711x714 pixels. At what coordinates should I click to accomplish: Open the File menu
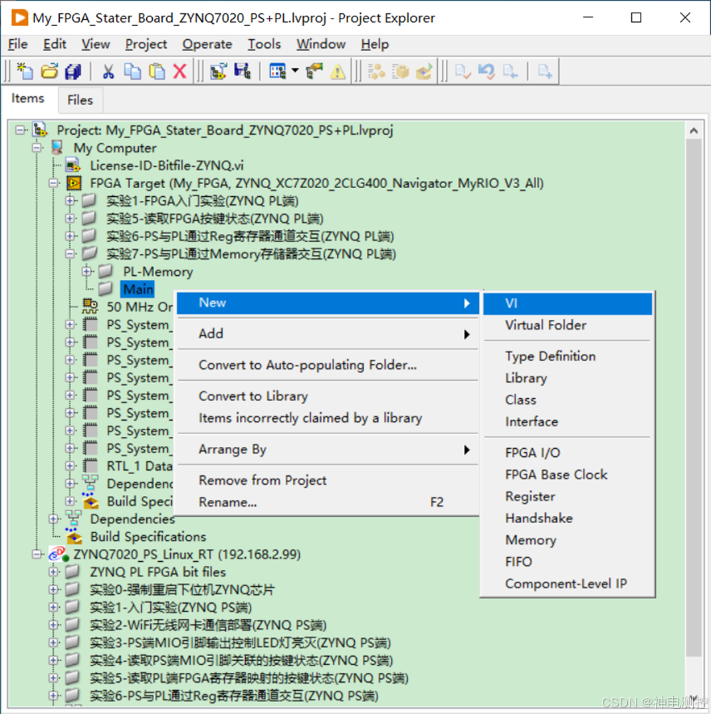coord(18,44)
